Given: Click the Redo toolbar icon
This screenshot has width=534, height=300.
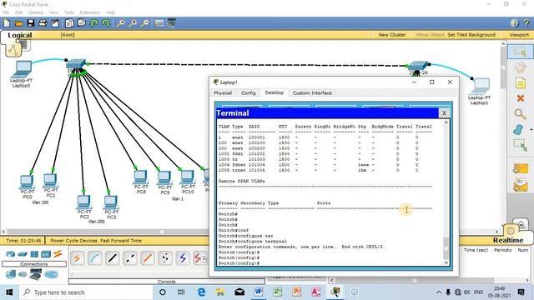Looking at the screenshot, I should click(x=106, y=23).
